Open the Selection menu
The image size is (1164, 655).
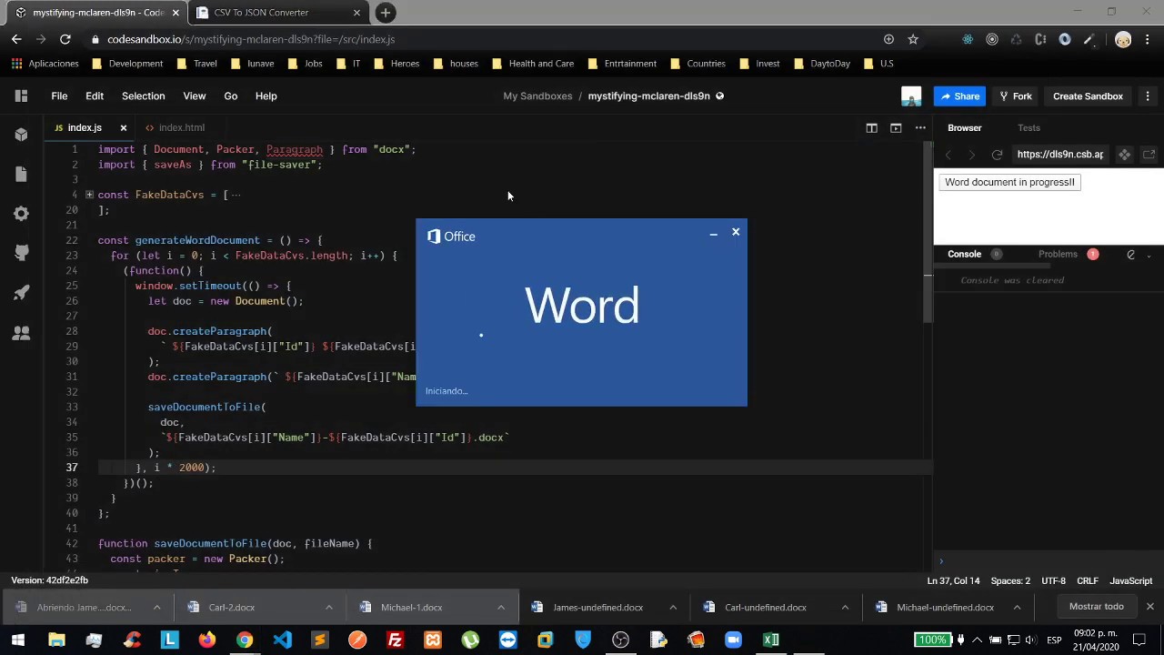tap(144, 96)
